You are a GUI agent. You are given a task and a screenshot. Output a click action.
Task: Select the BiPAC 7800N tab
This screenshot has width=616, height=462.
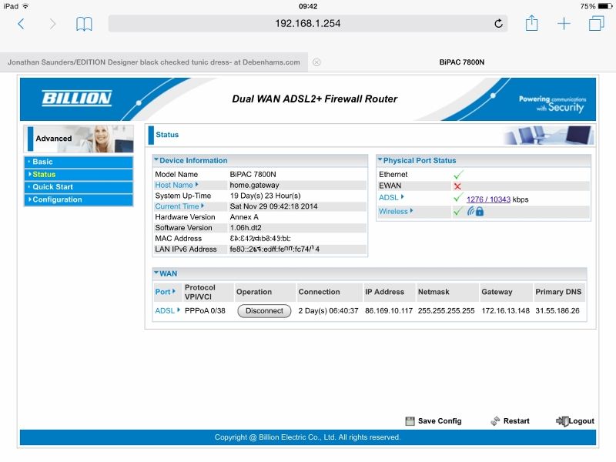point(461,62)
